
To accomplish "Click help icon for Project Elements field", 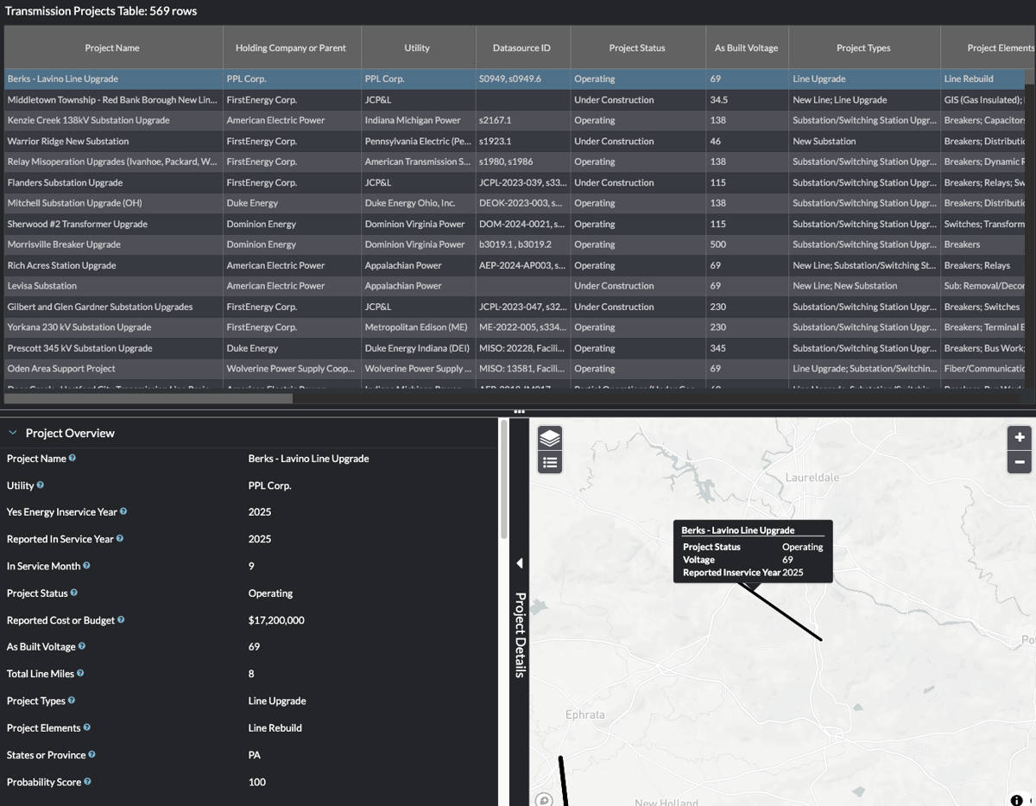I will pos(87,727).
